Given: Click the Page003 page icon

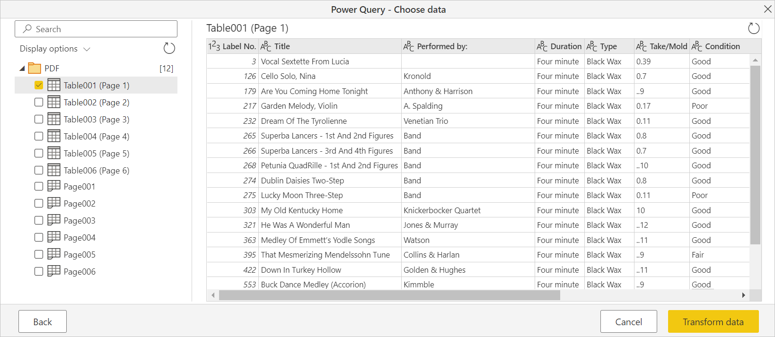Looking at the screenshot, I should 54,220.
